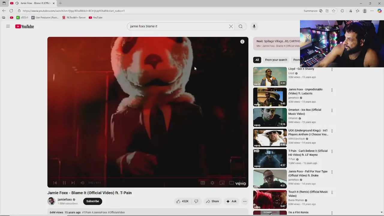The image size is (384, 216).
Task: Close the Jamie Foxx browser tab
Action: 54,3
